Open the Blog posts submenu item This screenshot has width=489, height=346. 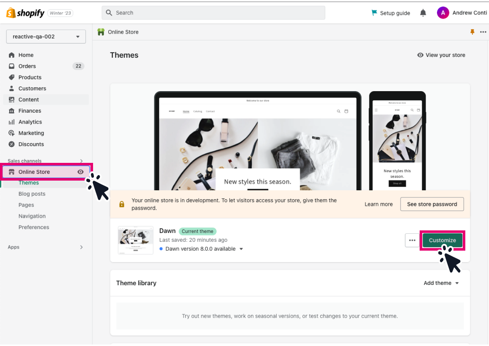[x=32, y=194]
